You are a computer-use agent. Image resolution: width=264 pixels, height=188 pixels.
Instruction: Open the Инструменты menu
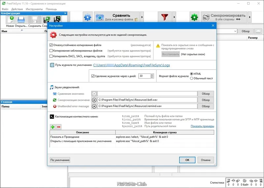[34, 9]
